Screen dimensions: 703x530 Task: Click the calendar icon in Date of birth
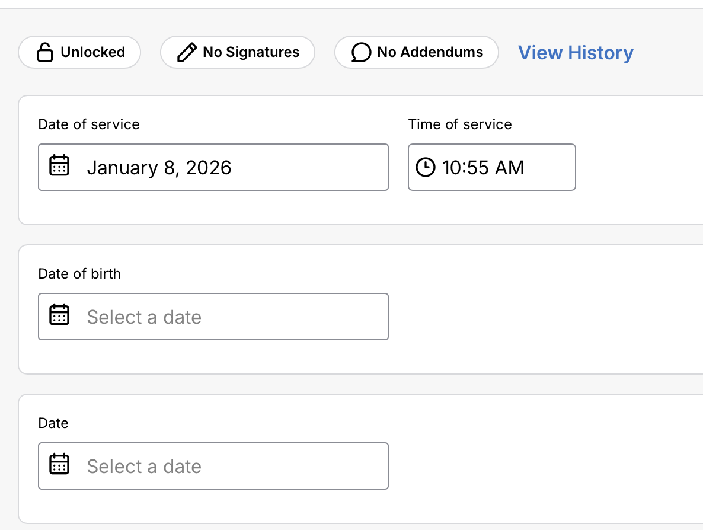click(x=59, y=315)
